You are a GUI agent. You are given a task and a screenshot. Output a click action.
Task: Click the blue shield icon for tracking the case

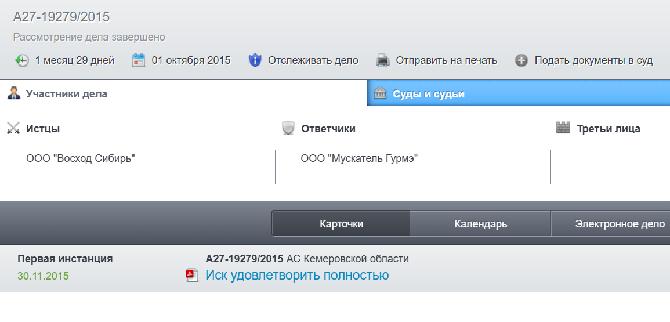pyautogui.click(x=255, y=60)
